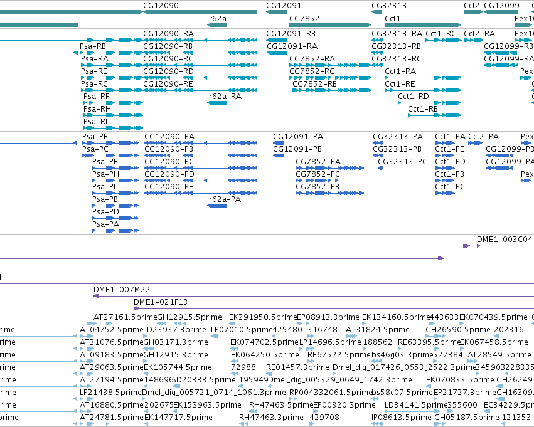
Task: Select transcript Cct1-RE label
Action: [x=400, y=84]
